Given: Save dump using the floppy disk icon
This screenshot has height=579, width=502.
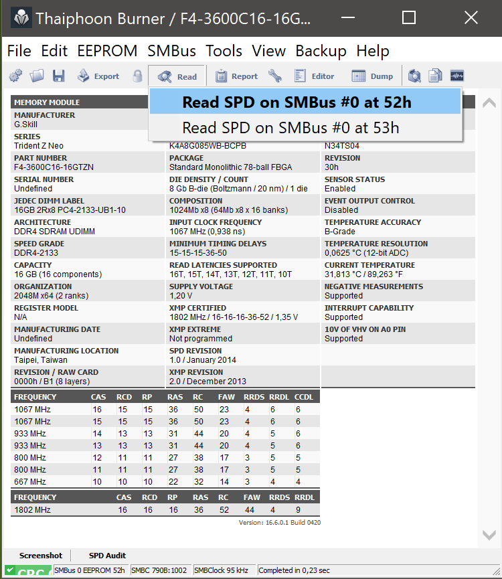Looking at the screenshot, I should pyautogui.click(x=58, y=76).
